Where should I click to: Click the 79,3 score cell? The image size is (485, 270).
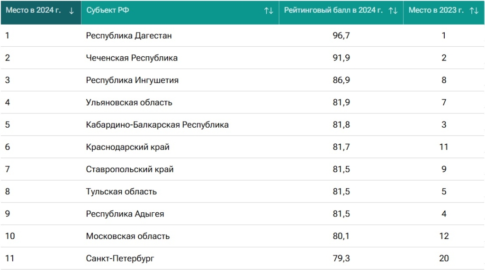[341, 258]
